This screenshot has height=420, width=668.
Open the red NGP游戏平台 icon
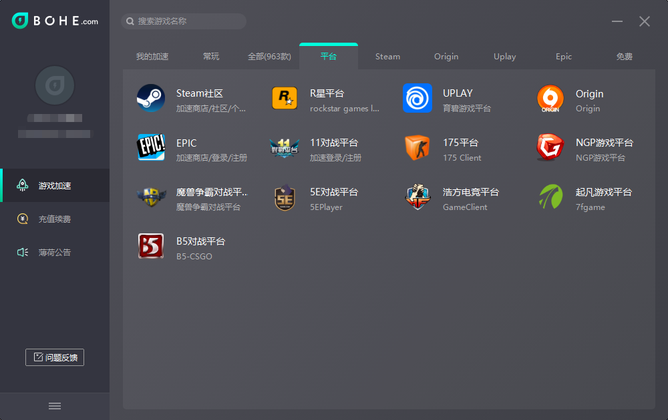550,147
